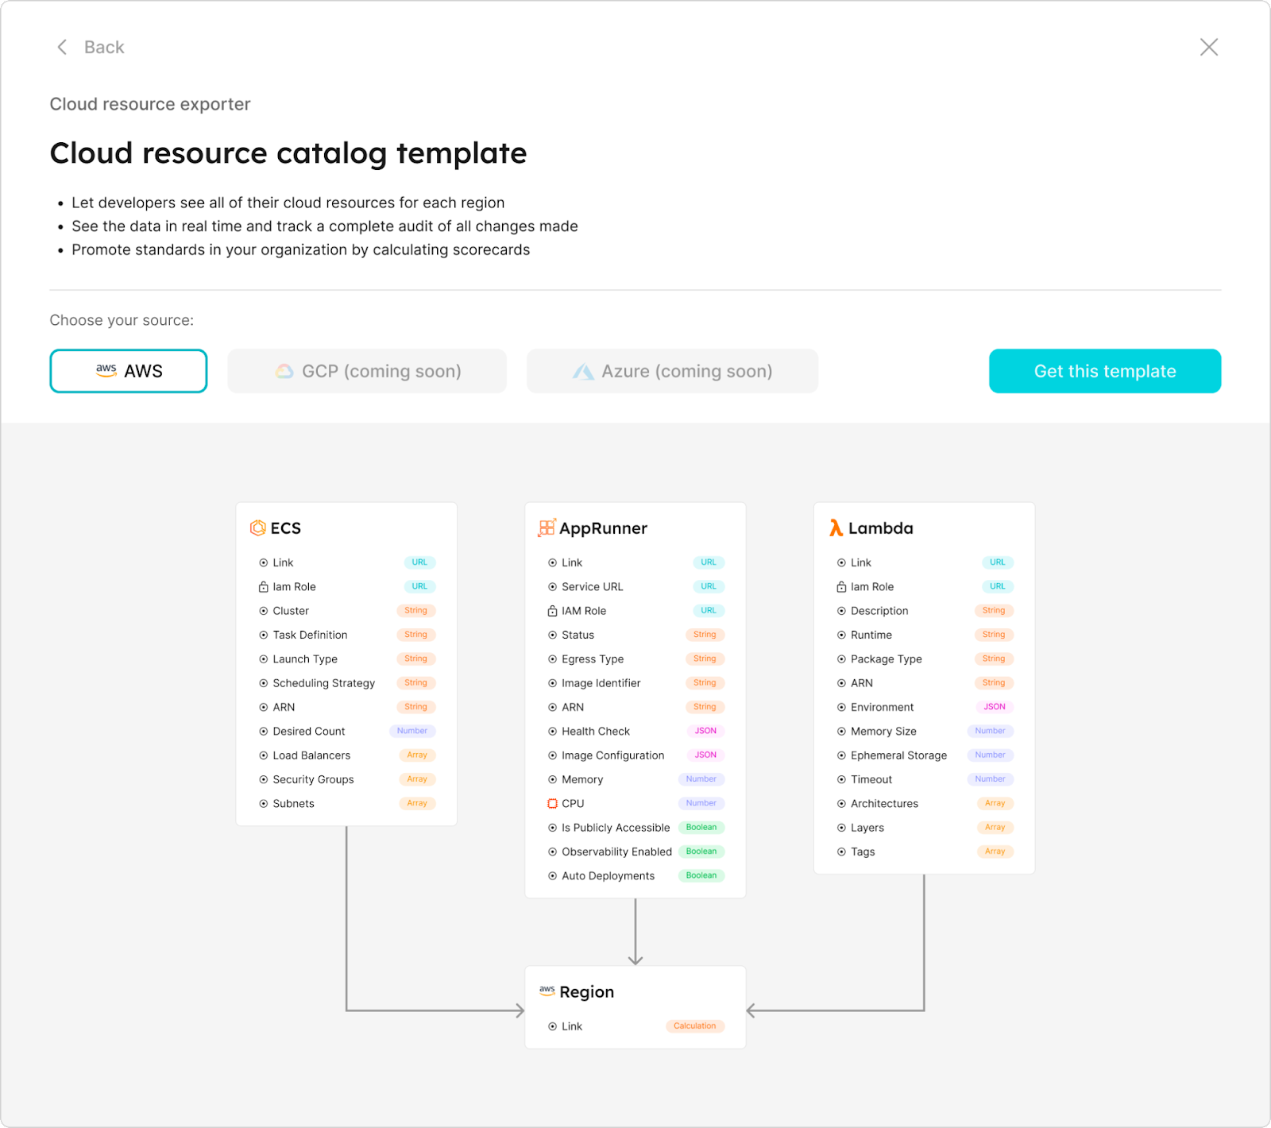The width and height of the screenshot is (1271, 1128).
Task: Click the Calculation tag on the Region card
Action: pos(695,1026)
